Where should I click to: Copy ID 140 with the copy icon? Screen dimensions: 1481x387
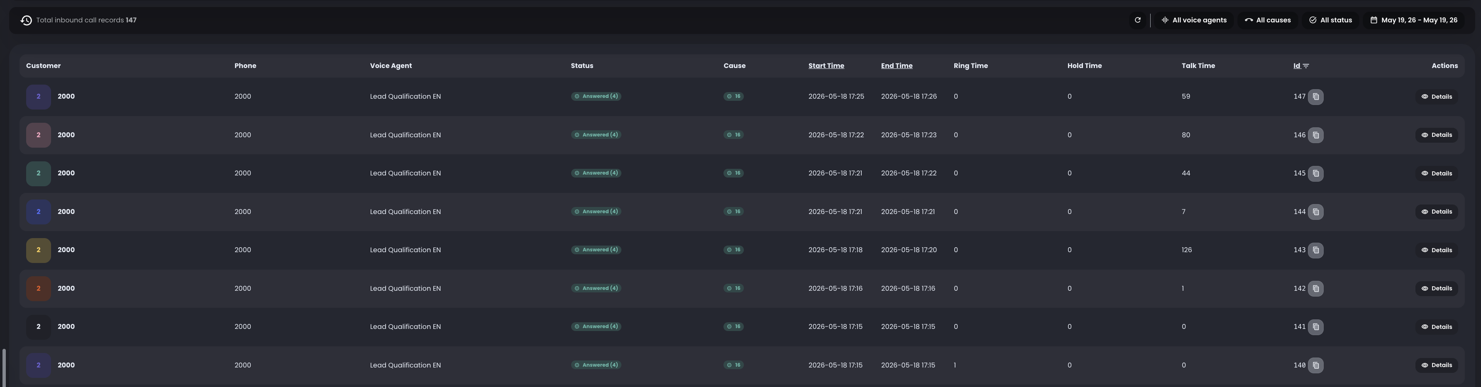[1315, 365]
